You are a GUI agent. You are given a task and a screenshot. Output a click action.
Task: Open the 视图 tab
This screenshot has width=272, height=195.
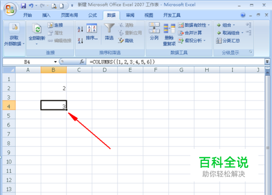[149, 15]
